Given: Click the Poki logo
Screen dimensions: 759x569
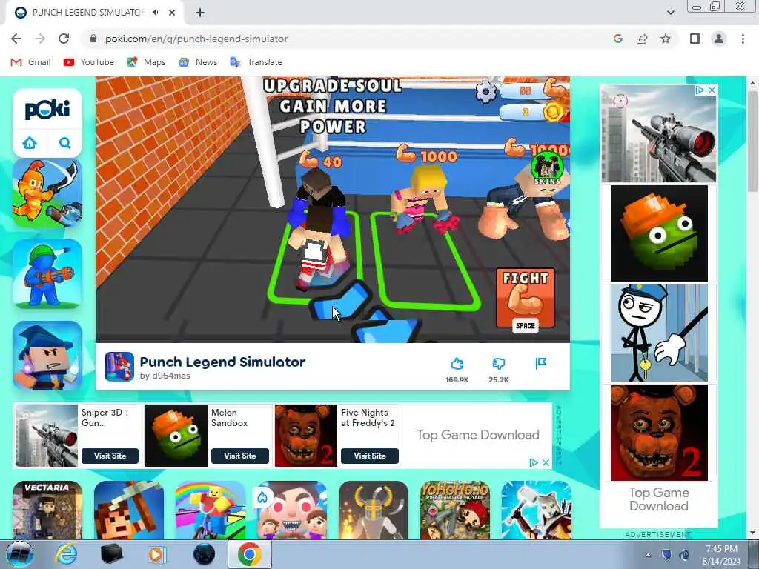Looking at the screenshot, I should (x=47, y=109).
